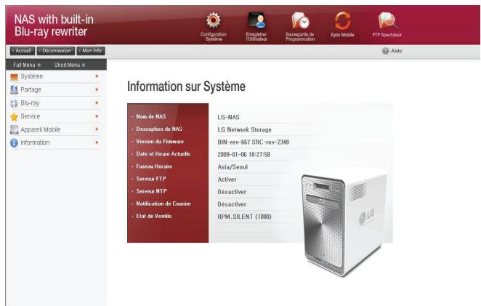The height and width of the screenshot is (306, 481).
Task: Click firmware version 'BIN-rev-667 SRC-rev-2348'
Action: (254, 142)
